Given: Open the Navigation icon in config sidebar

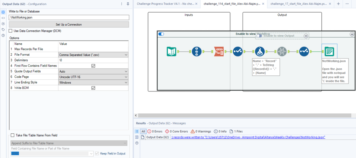Looking at the screenshot, I should [3, 24].
